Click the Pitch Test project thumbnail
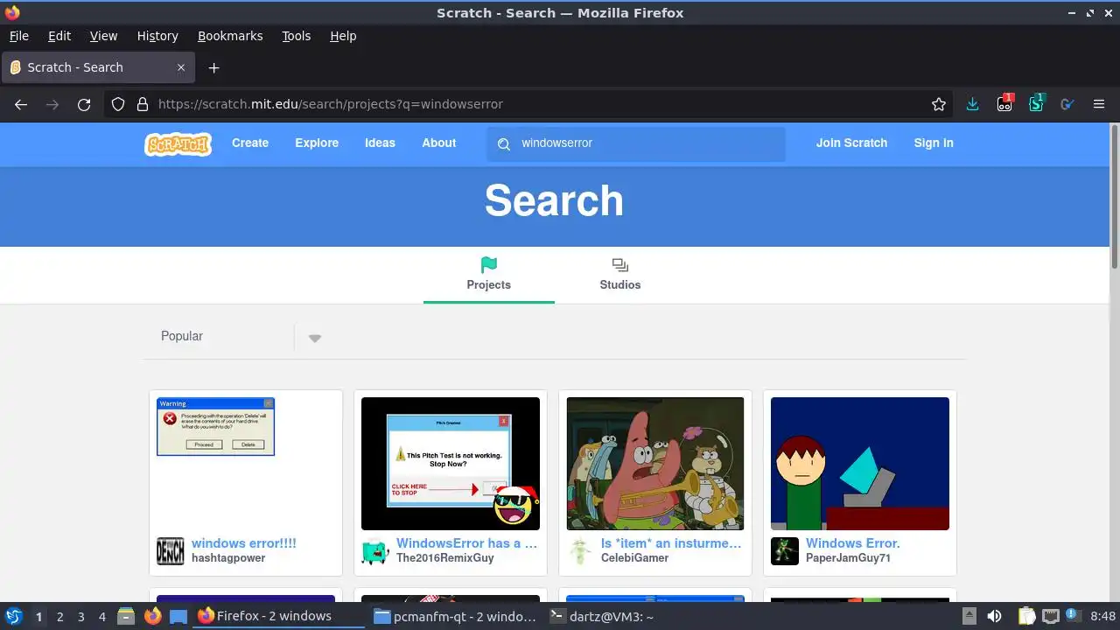This screenshot has width=1120, height=630. coord(451,464)
